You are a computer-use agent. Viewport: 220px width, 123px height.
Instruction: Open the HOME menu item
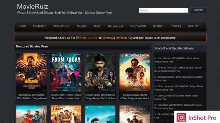click(x=22, y=26)
